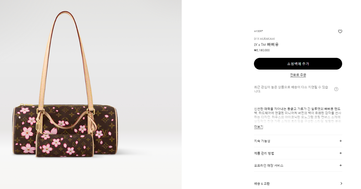Screen dimensions: 361x189
Task: Show full description with 더보기
Action: click(258, 127)
